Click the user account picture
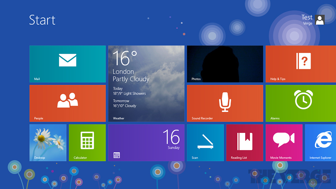 320,20
